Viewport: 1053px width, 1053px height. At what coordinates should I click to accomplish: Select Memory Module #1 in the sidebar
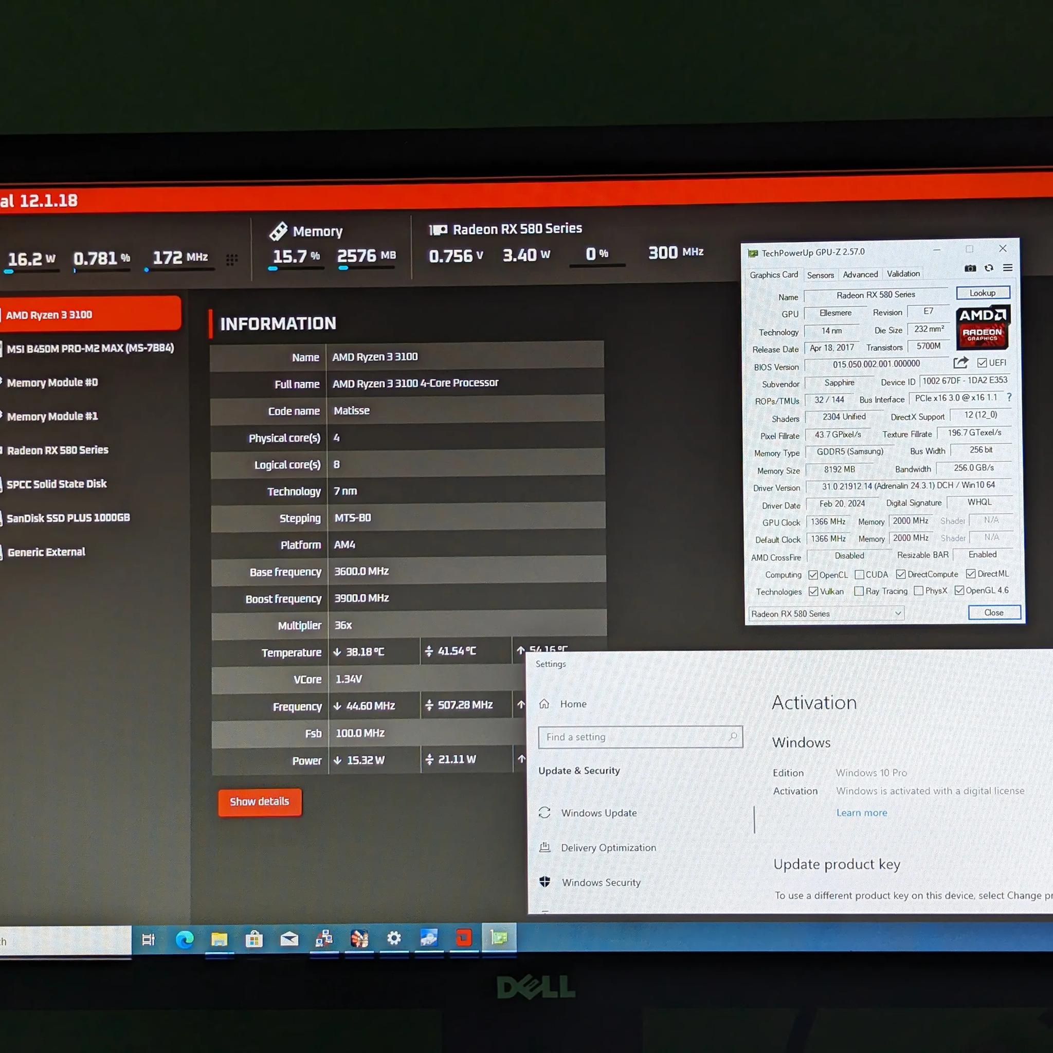tap(52, 416)
